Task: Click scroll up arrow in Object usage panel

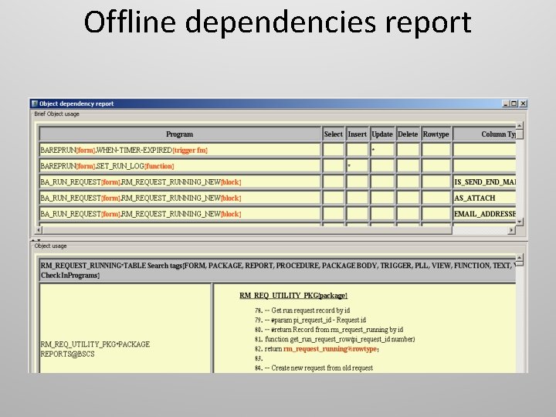Action: click(520, 258)
